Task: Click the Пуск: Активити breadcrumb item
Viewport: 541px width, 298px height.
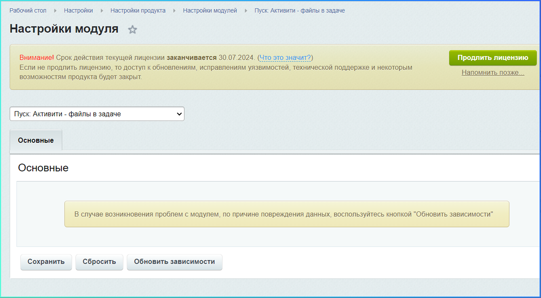Action: tap(299, 11)
